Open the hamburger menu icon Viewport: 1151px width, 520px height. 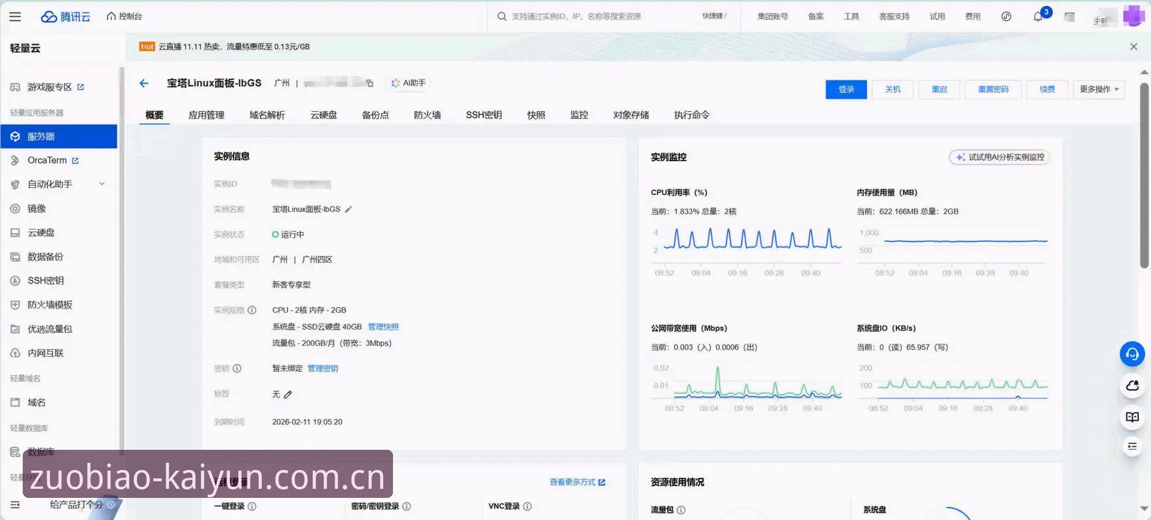click(15, 17)
